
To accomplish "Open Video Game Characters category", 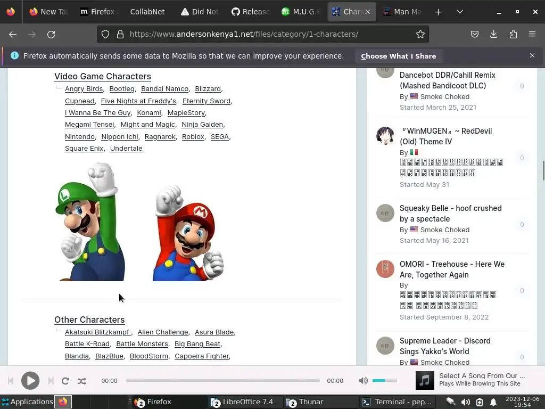I will [103, 76].
